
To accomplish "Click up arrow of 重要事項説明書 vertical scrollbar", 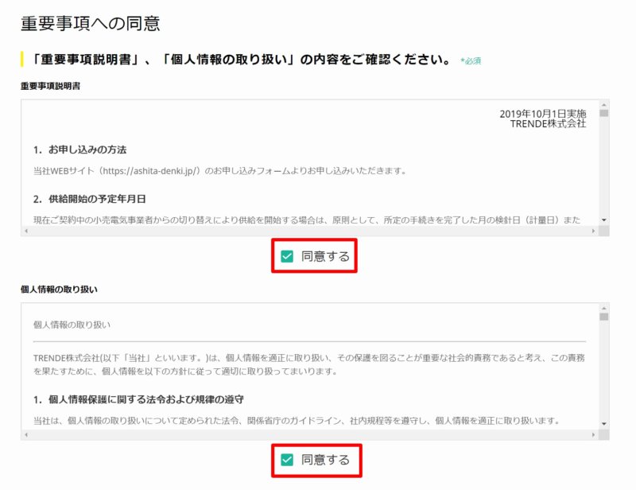I will (x=604, y=105).
